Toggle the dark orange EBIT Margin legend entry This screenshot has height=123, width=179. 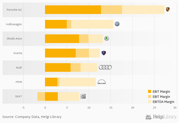(x=159, y=91)
